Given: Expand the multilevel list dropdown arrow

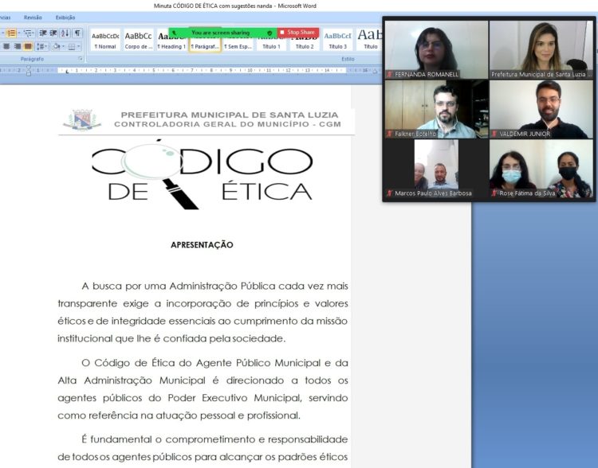Looking at the screenshot, I should (33, 33).
